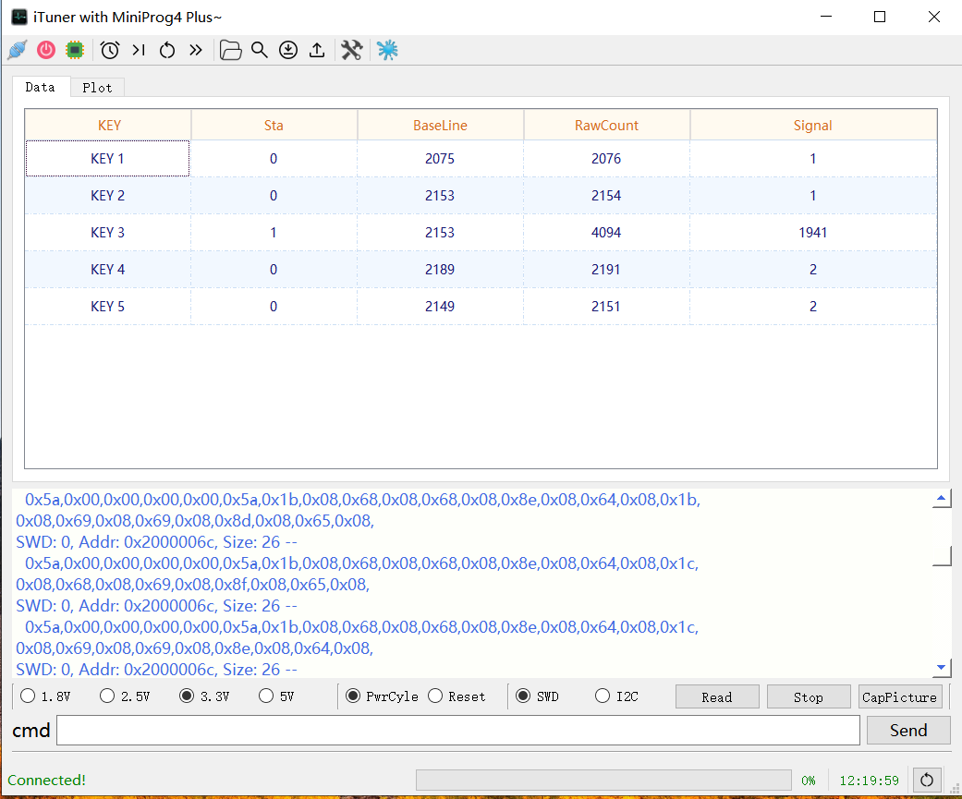
Task: Maximize the iTuner window
Action: coord(880,17)
